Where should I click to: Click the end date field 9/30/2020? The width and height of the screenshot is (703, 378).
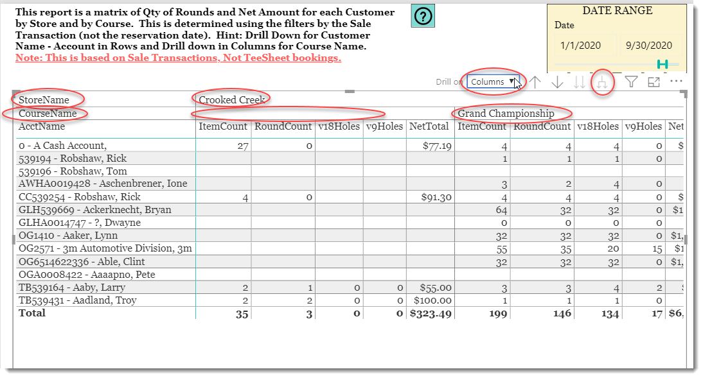pos(649,45)
